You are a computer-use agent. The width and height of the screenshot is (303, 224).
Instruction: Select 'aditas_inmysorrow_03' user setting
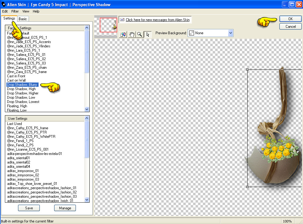pos(23,179)
